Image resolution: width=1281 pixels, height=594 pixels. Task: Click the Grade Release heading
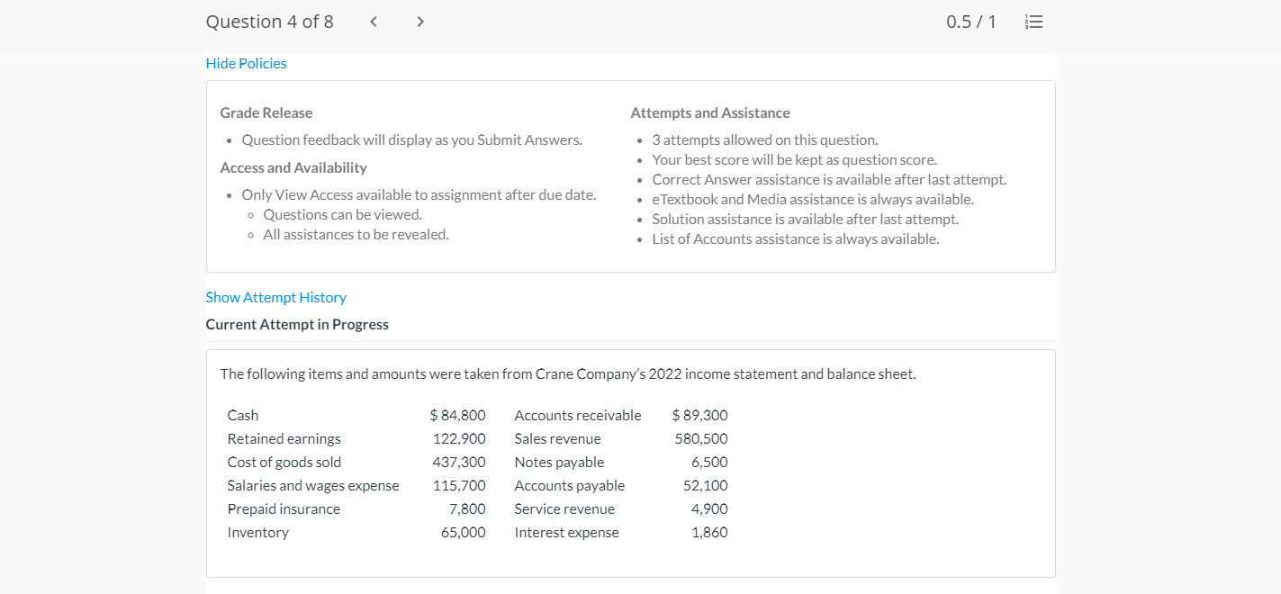[266, 112]
